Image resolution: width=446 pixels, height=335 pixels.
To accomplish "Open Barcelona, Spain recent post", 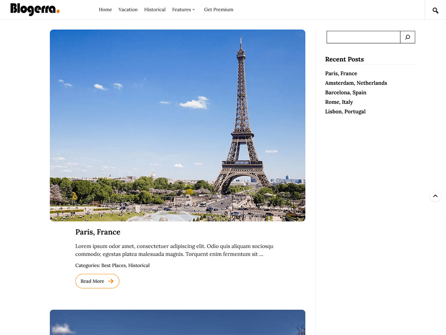I will (x=346, y=92).
